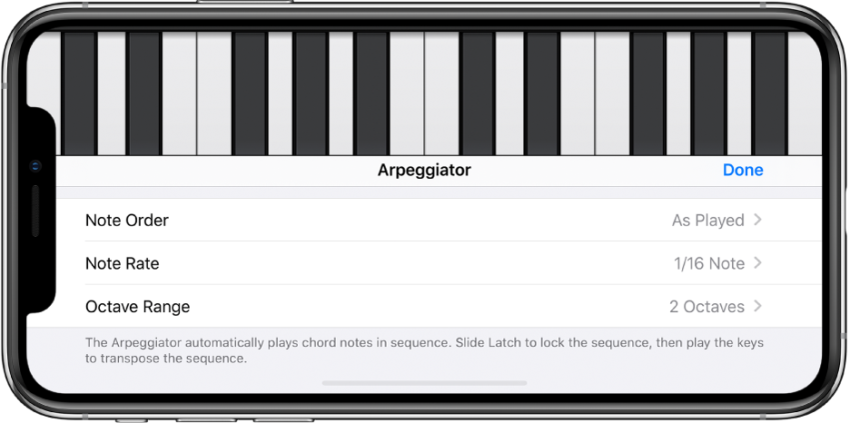The image size is (850, 423).
Task: Tap the Arpeggiator description footer text
Action: [424, 350]
